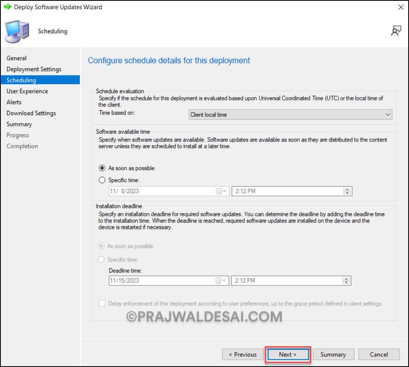Click the computer Scheduling header image
The width and height of the screenshot is (409, 367).
17,31
